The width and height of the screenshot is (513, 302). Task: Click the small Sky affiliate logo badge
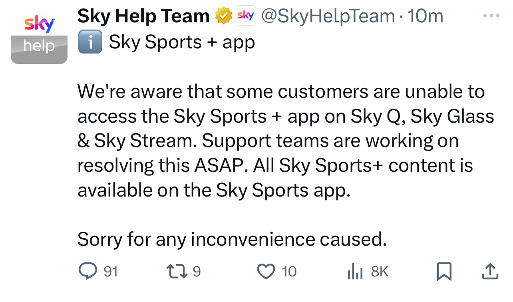pyautogui.click(x=246, y=16)
